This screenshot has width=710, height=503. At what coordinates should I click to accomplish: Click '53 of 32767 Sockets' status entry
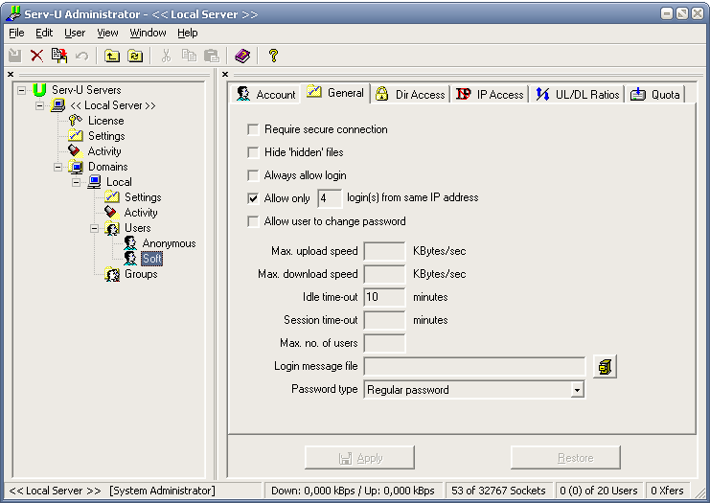click(x=498, y=491)
